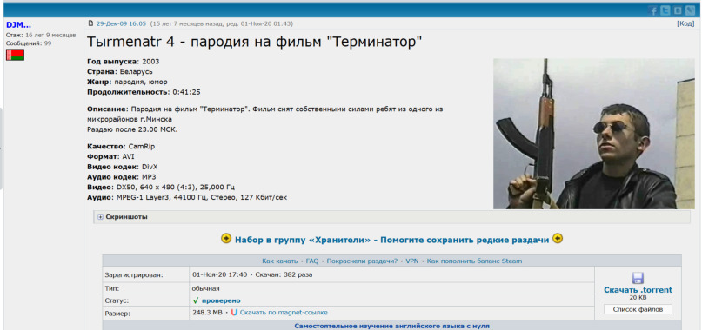
Task: Click the Список файлов button
Action: 638,309
